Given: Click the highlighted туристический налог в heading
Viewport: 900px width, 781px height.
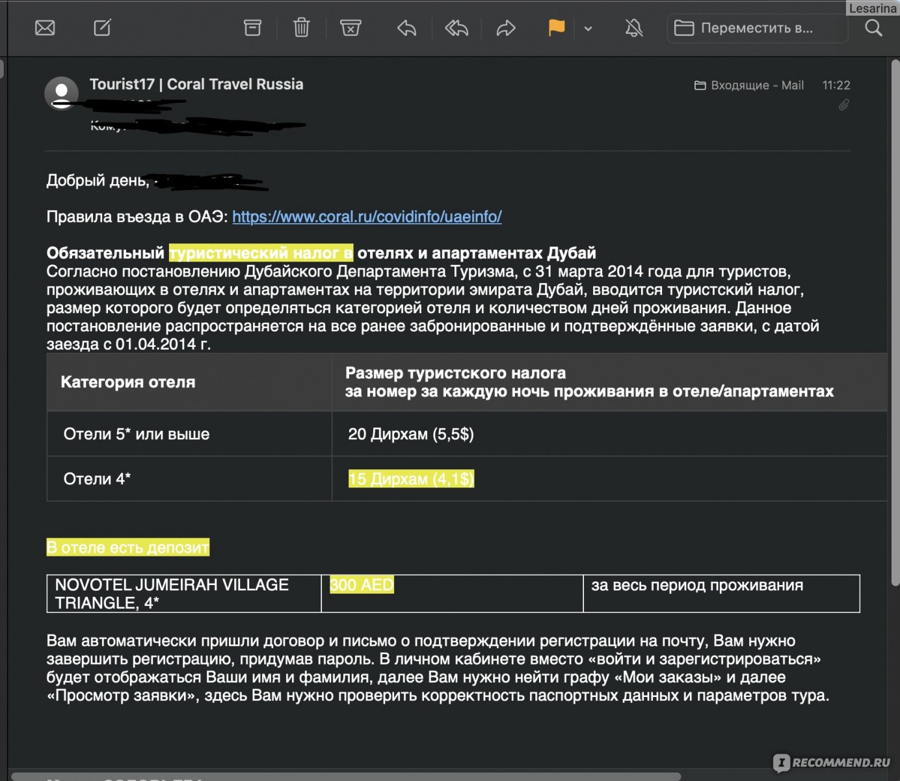Looking at the screenshot, I should tap(261, 253).
